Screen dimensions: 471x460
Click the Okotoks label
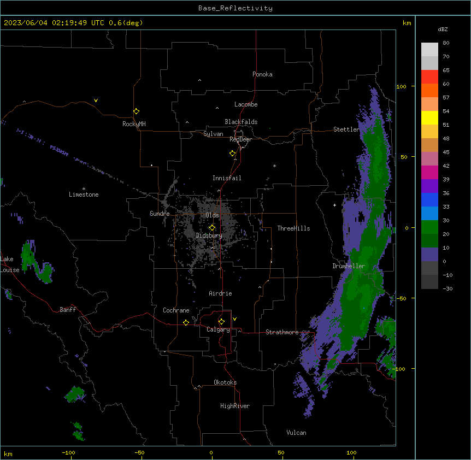pyautogui.click(x=225, y=382)
